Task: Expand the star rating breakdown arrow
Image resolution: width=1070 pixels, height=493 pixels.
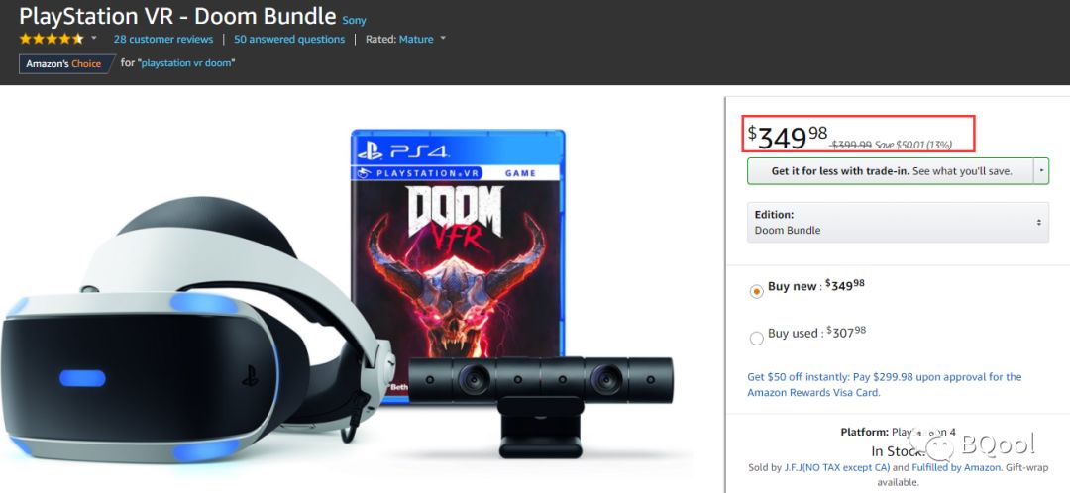Action: 94,39
